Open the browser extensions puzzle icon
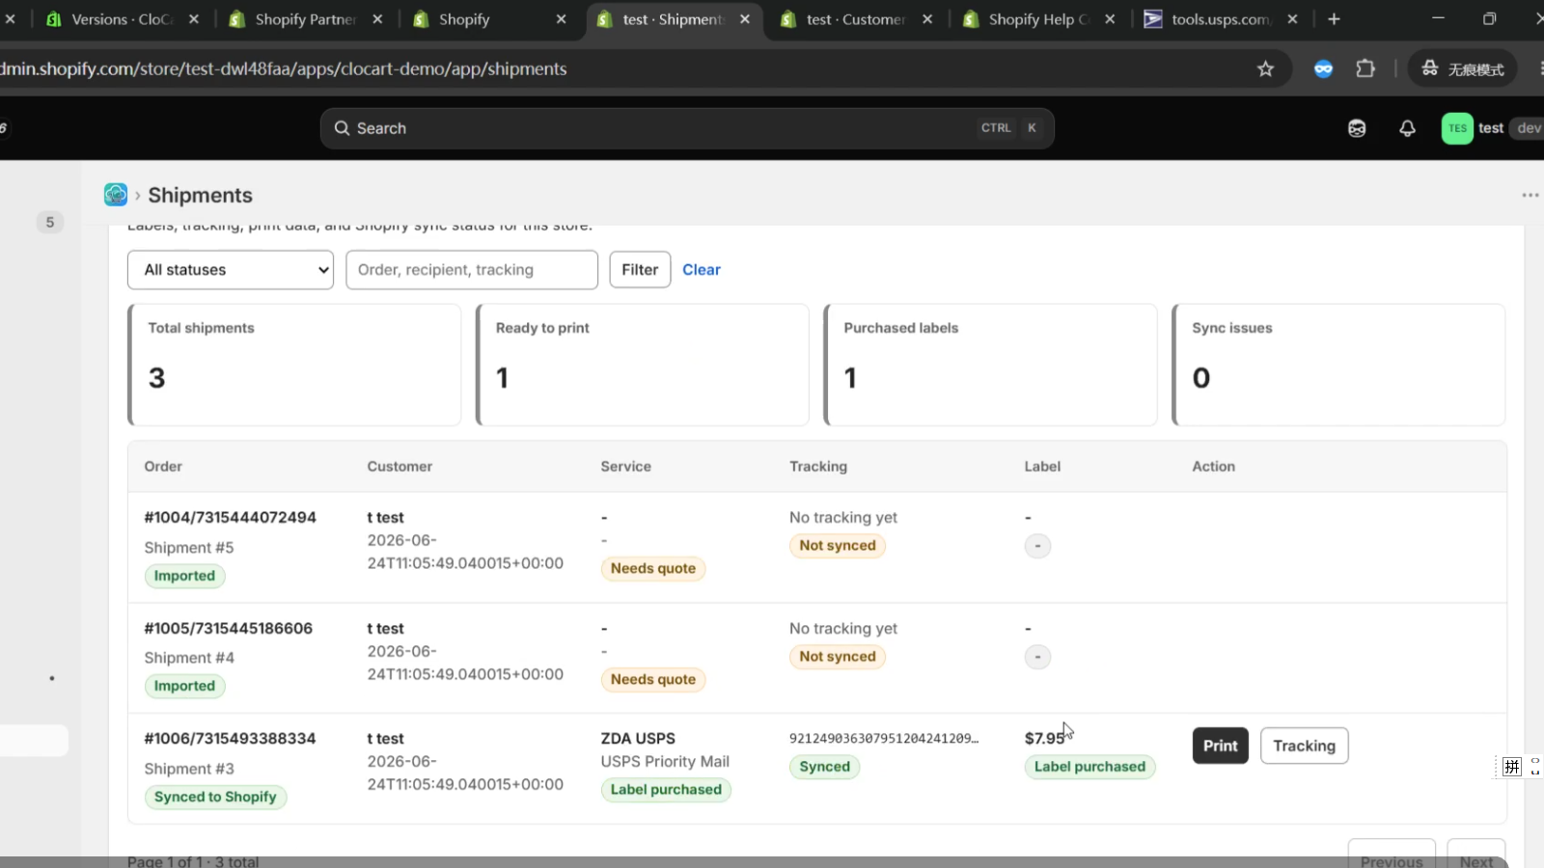This screenshot has width=1544, height=868. pos(1365,68)
